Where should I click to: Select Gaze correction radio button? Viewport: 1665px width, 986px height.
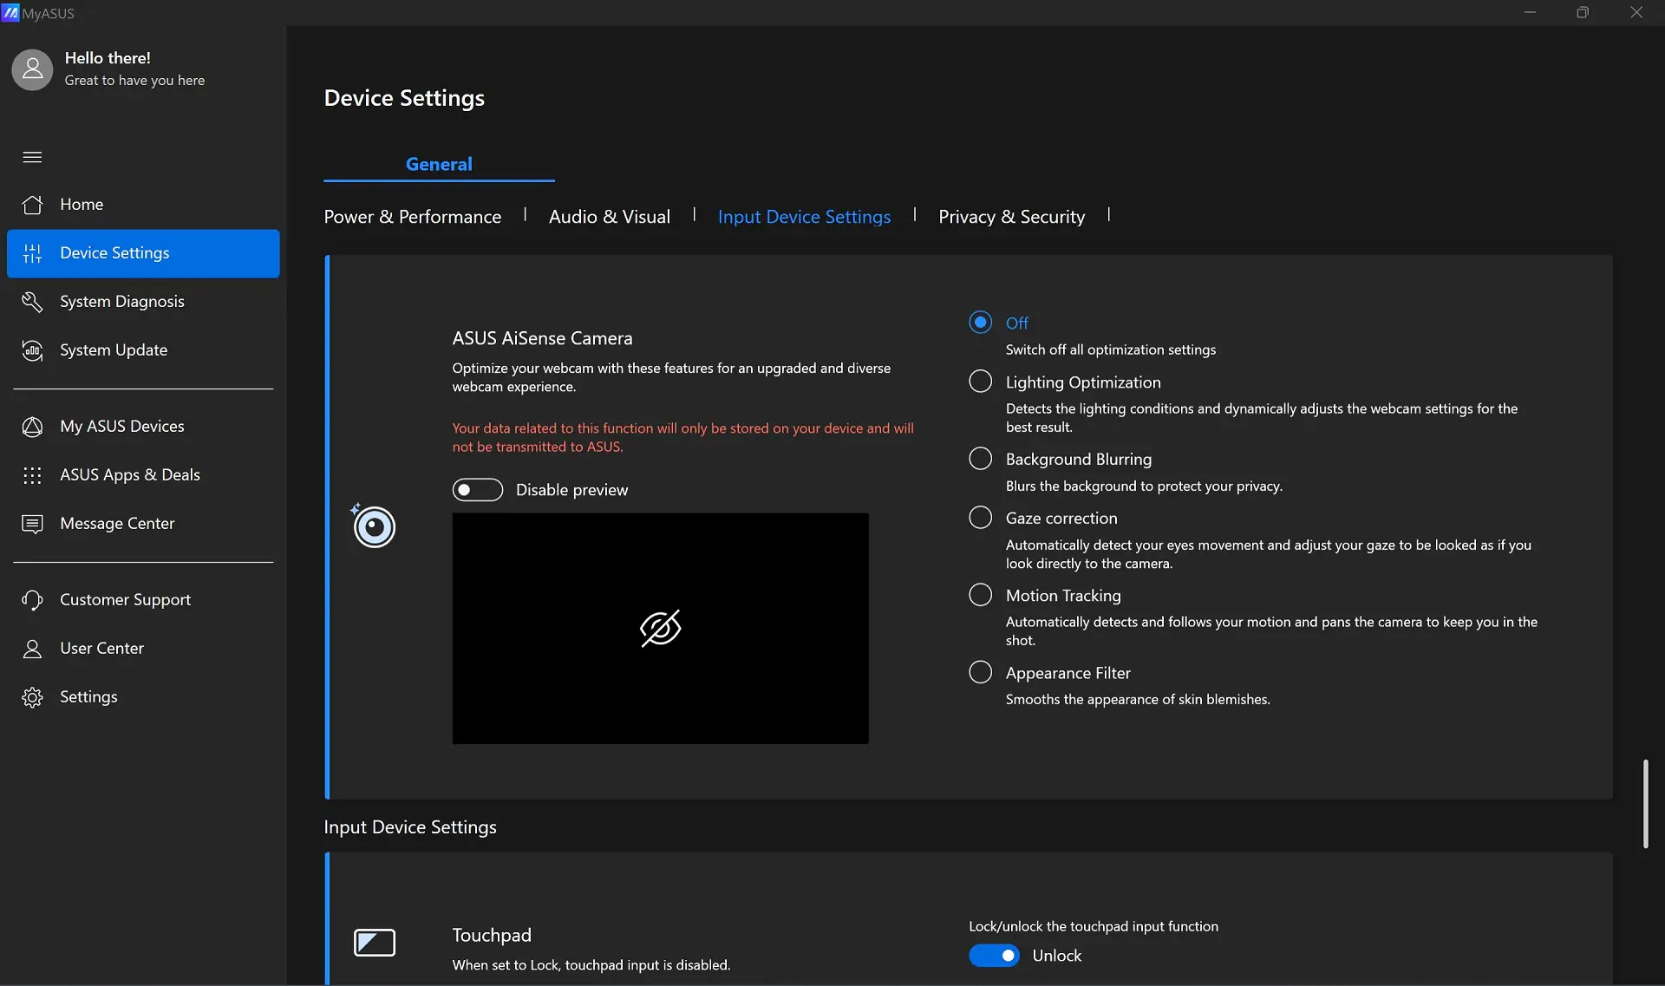980,518
